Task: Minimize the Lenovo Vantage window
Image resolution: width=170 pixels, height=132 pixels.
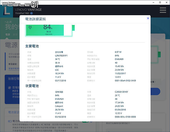Action: click(154, 2)
